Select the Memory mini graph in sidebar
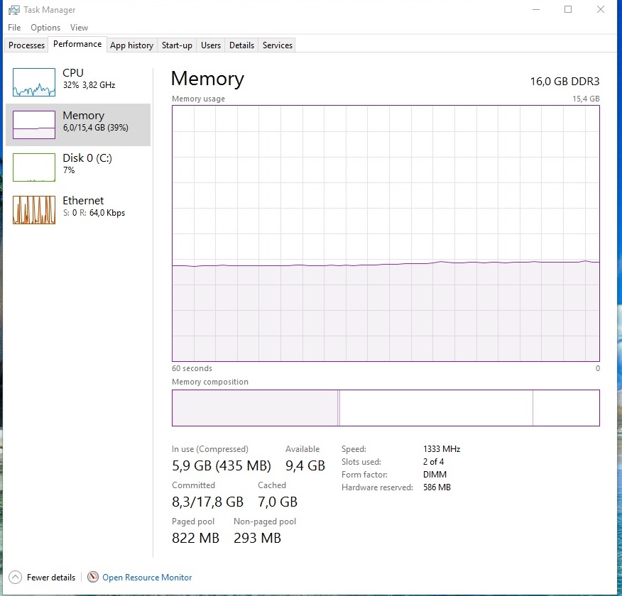Viewport: 622px width, 596px height. [33, 125]
